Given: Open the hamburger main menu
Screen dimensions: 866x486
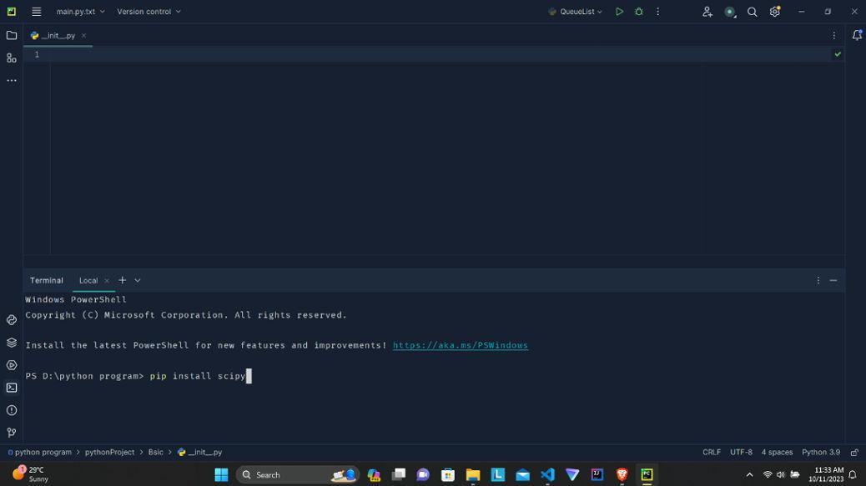Looking at the screenshot, I should 35,11.
